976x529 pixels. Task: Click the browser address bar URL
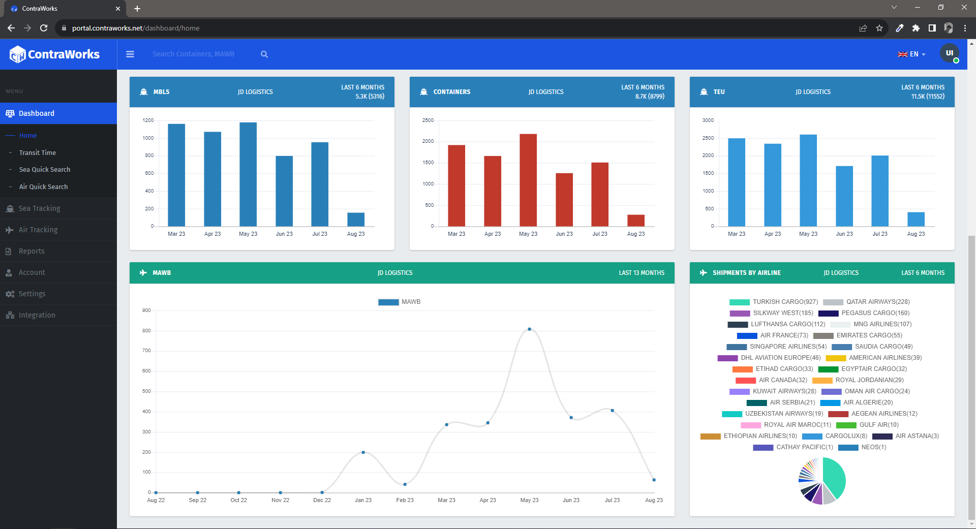click(136, 28)
